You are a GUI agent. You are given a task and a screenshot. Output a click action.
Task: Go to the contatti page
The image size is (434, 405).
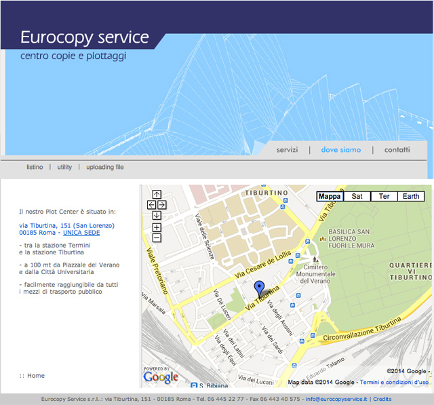coord(397,150)
